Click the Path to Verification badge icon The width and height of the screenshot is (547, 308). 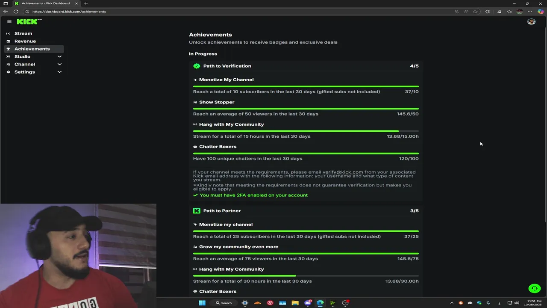coord(197,66)
